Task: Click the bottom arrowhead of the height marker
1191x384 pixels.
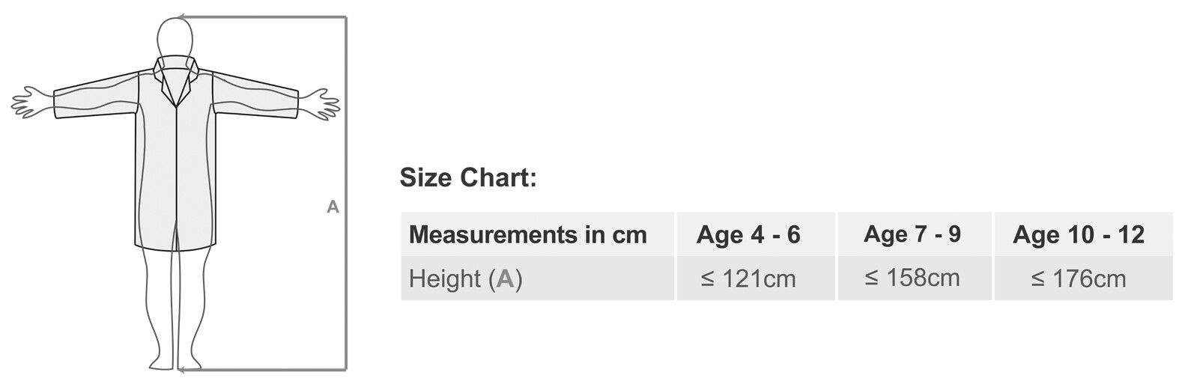Action: click(182, 370)
